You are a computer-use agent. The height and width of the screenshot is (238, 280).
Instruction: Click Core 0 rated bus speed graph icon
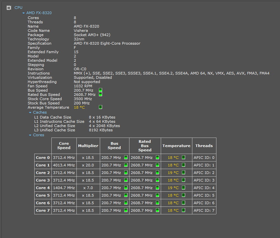[x=157, y=157]
